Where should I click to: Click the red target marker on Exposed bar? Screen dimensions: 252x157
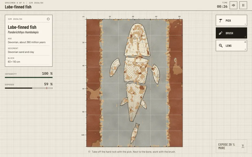click(47, 88)
